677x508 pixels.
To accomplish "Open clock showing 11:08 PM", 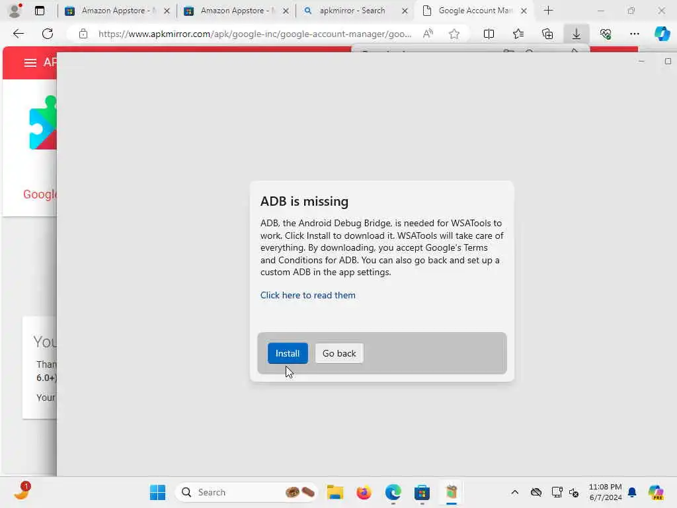I will [606, 492].
